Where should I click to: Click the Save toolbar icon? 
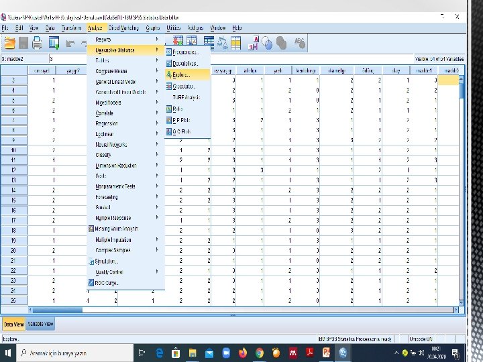23,43
